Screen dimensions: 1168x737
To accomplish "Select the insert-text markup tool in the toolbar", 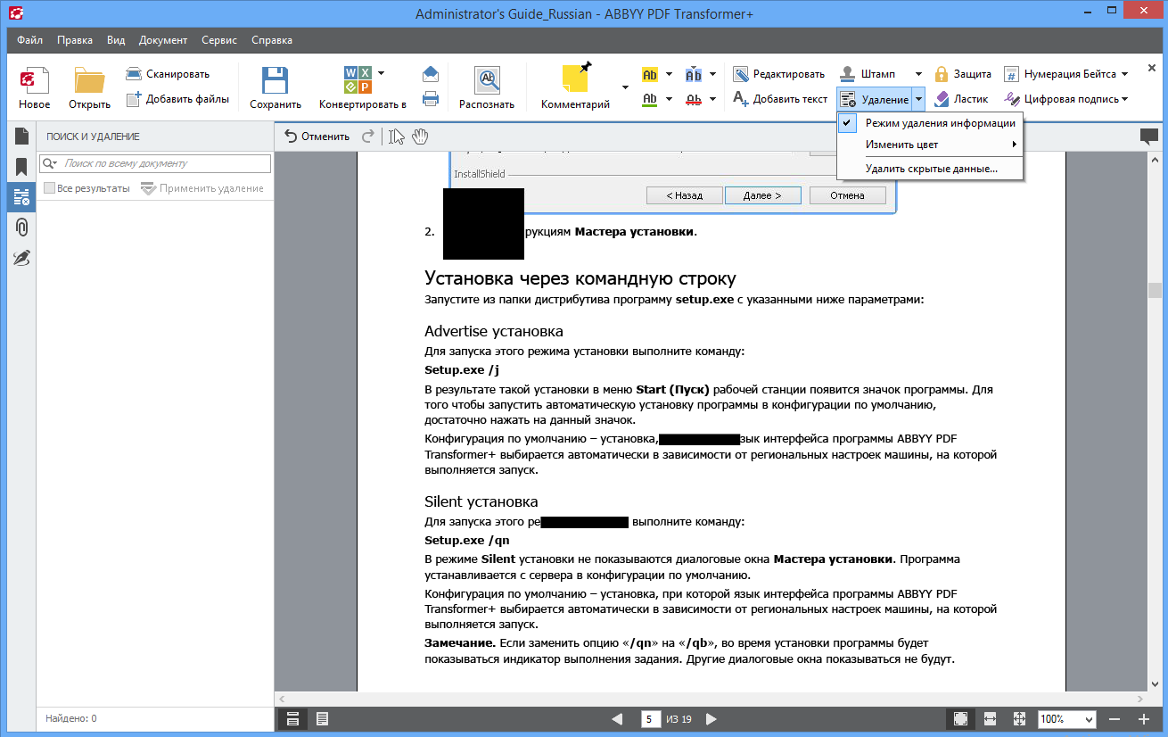I will coord(694,74).
